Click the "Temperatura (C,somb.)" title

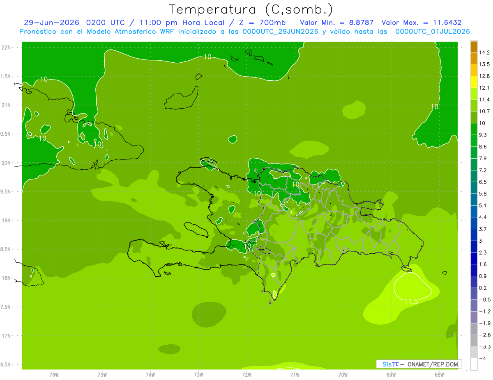click(251, 10)
